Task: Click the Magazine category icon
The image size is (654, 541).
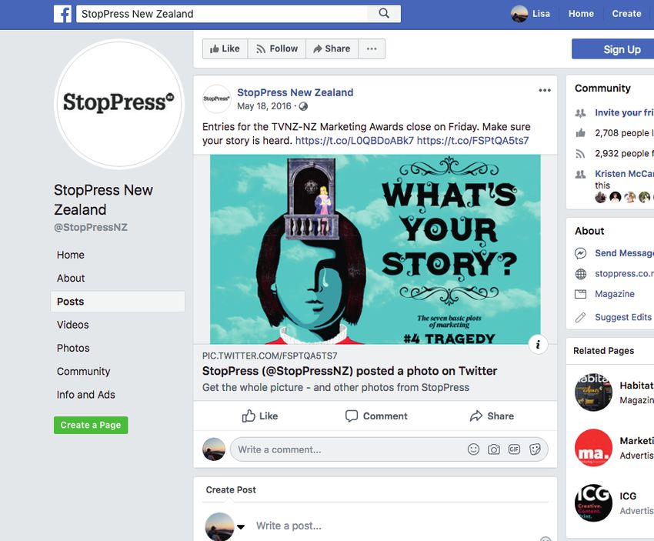Action: click(581, 294)
